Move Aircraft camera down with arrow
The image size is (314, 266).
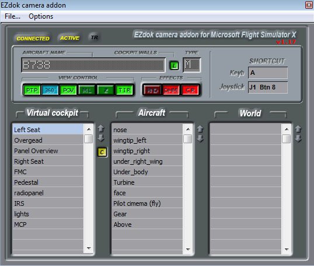pos(200,139)
